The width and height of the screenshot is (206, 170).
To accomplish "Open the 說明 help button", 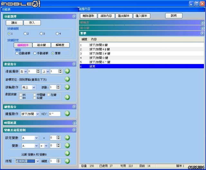I will (174, 16).
